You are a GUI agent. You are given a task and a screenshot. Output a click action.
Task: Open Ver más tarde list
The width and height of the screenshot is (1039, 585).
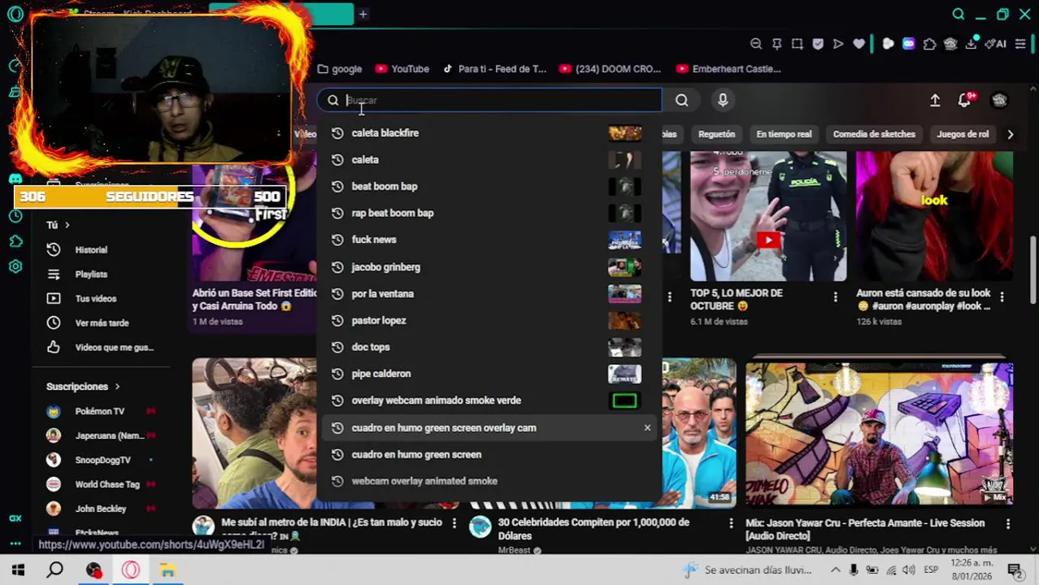point(102,323)
